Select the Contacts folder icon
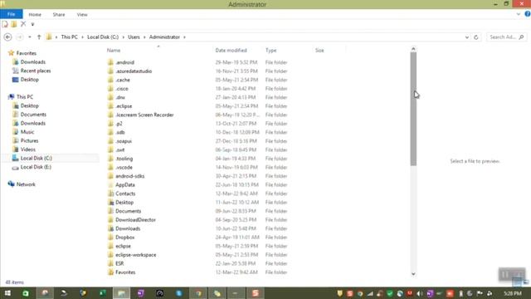This screenshot has width=531, height=299. pos(110,194)
